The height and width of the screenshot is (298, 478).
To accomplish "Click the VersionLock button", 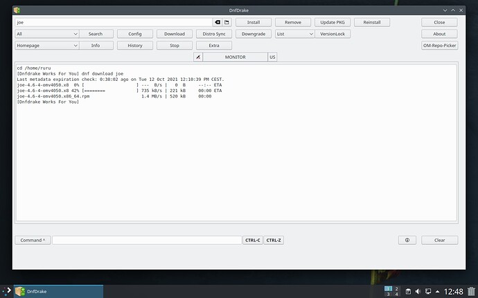I will (333, 34).
